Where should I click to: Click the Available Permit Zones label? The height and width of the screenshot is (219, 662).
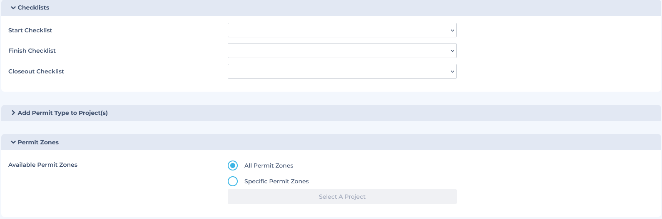tap(43, 165)
